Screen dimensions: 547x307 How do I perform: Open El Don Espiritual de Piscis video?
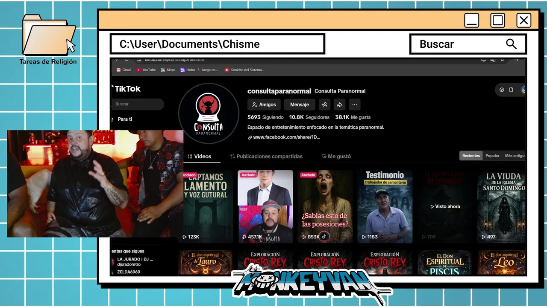click(445, 263)
